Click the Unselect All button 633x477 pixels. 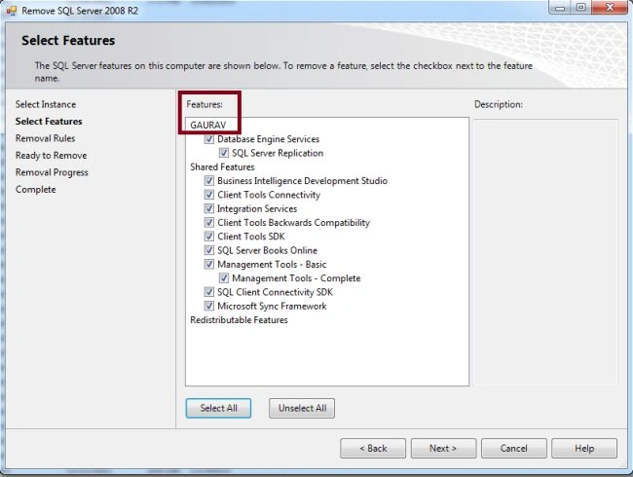[x=302, y=408]
